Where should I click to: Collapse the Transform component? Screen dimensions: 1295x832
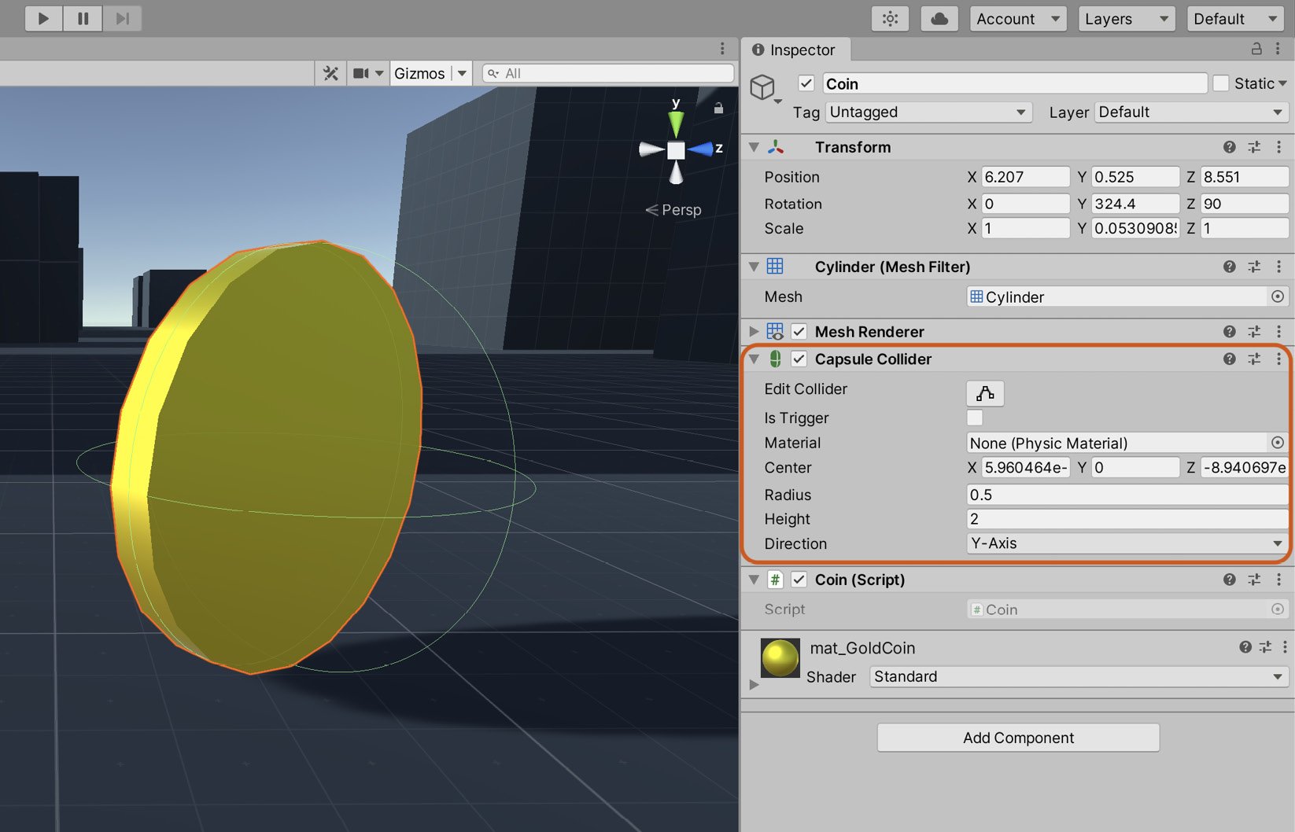[x=754, y=147]
